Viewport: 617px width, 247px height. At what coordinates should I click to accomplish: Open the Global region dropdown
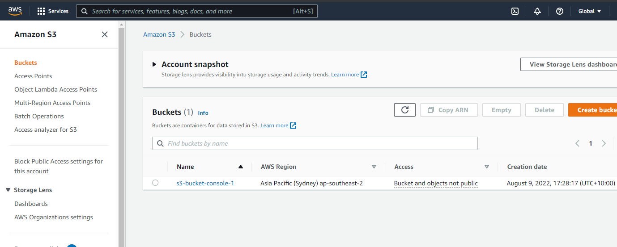coord(590,11)
